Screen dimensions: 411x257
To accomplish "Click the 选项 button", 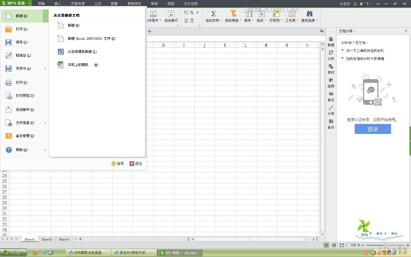I will click(x=118, y=164).
